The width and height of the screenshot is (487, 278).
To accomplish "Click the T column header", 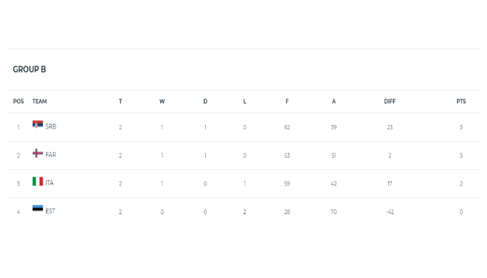I will coord(120,101).
